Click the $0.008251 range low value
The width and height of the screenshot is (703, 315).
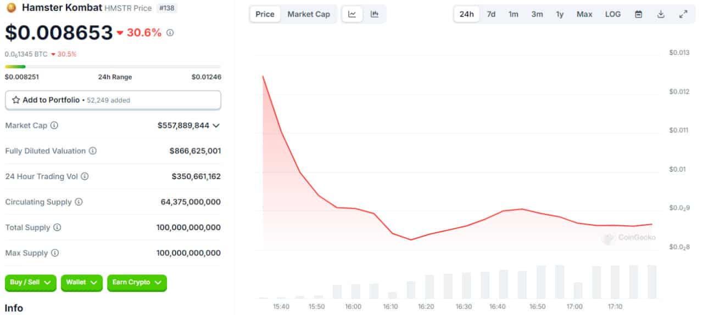coord(22,77)
